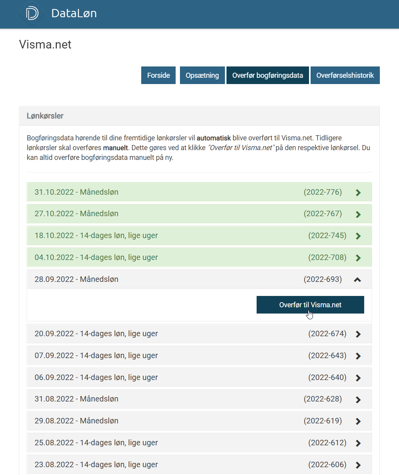Click the chevron icon on row 2022-640
The image size is (399, 475).
click(358, 378)
